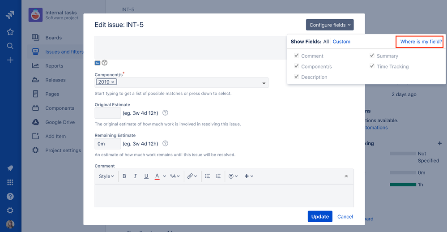Click the Pages document icon
This screenshot has height=232, width=447.
click(35, 94)
